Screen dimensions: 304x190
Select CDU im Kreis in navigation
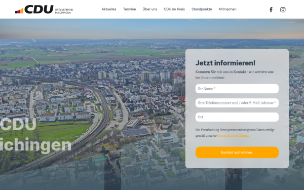(174, 9)
